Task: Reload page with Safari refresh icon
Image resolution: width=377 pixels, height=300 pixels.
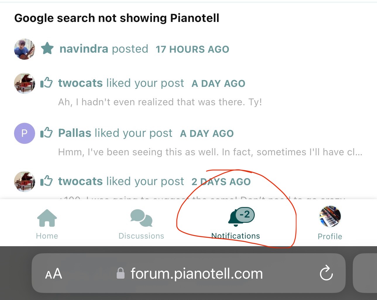Action: (x=326, y=273)
